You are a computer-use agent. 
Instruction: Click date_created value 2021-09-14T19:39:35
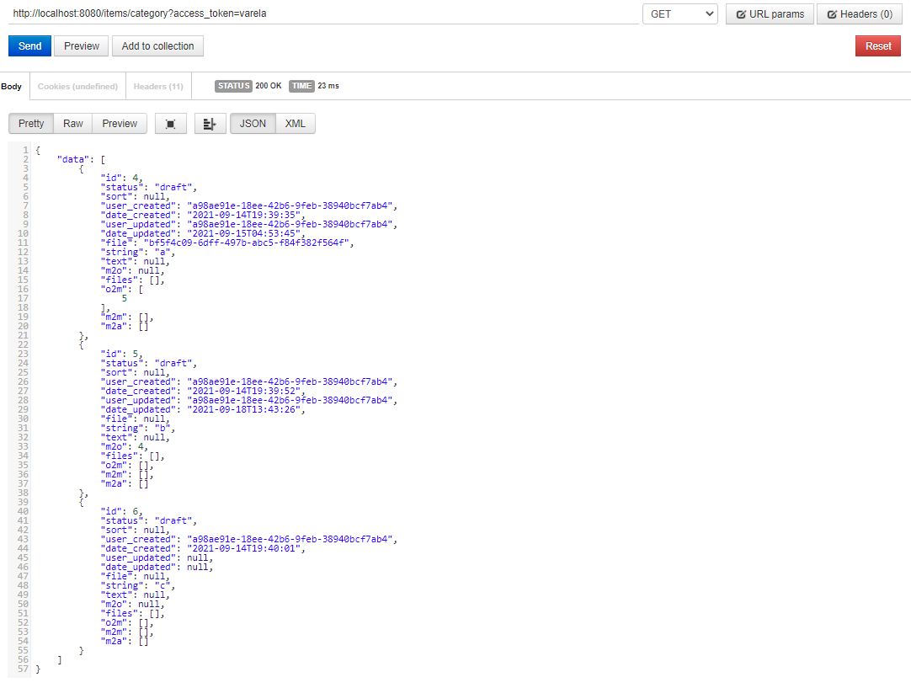click(246, 215)
